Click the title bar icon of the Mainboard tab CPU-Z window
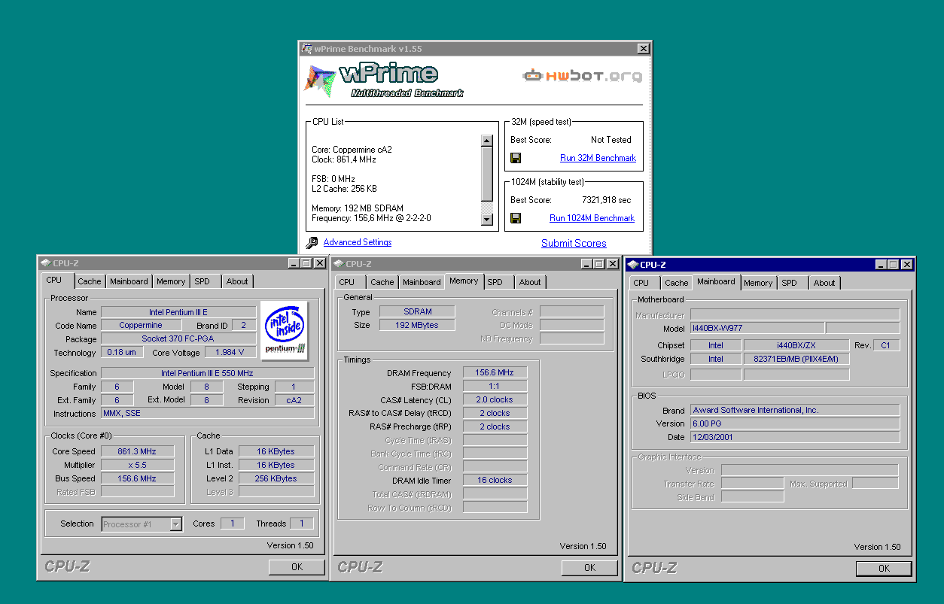944x604 pixels. point(633,264)
